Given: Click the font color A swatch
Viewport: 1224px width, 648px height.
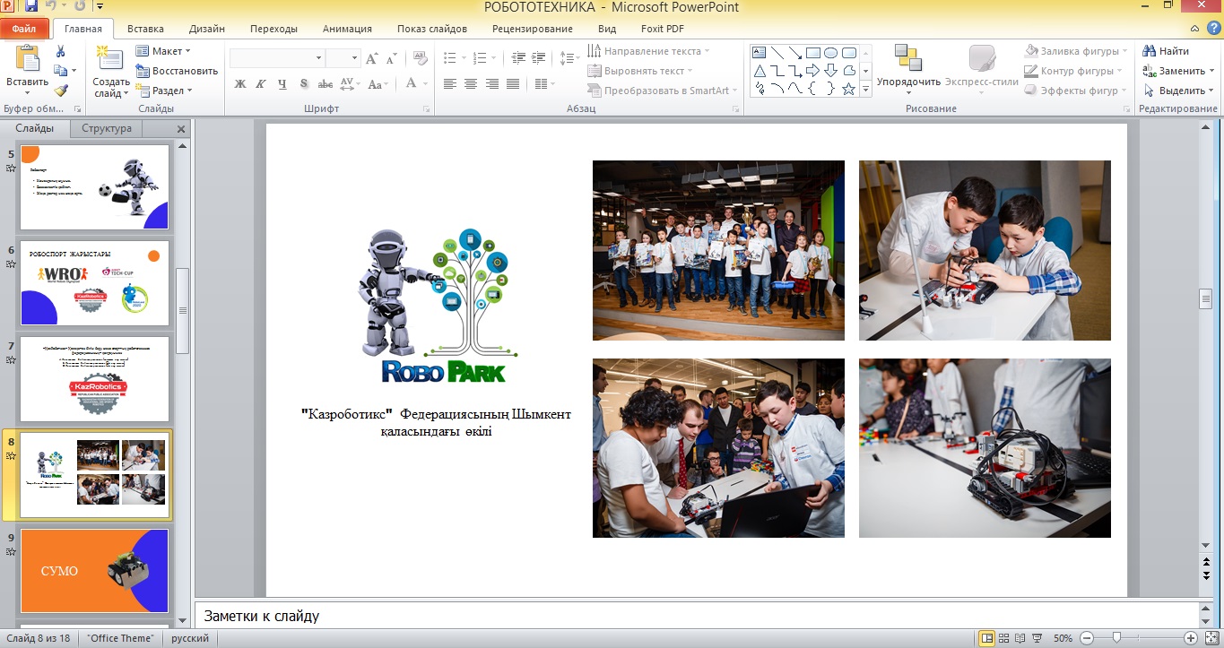Looking at the screenshot, I should pyautogui.click(x=411, y=84).
